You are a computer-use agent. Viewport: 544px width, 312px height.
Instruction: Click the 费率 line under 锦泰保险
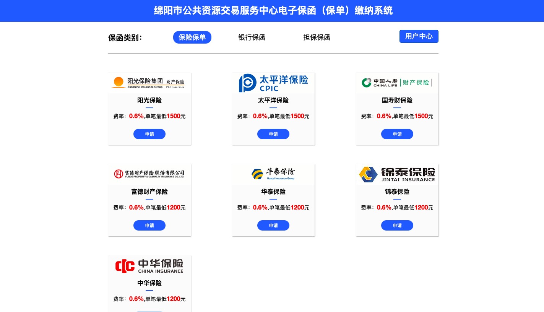pyautogui.click(x=397, y=208)
